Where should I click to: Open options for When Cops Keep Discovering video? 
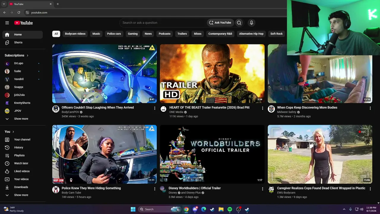point(370,108)
